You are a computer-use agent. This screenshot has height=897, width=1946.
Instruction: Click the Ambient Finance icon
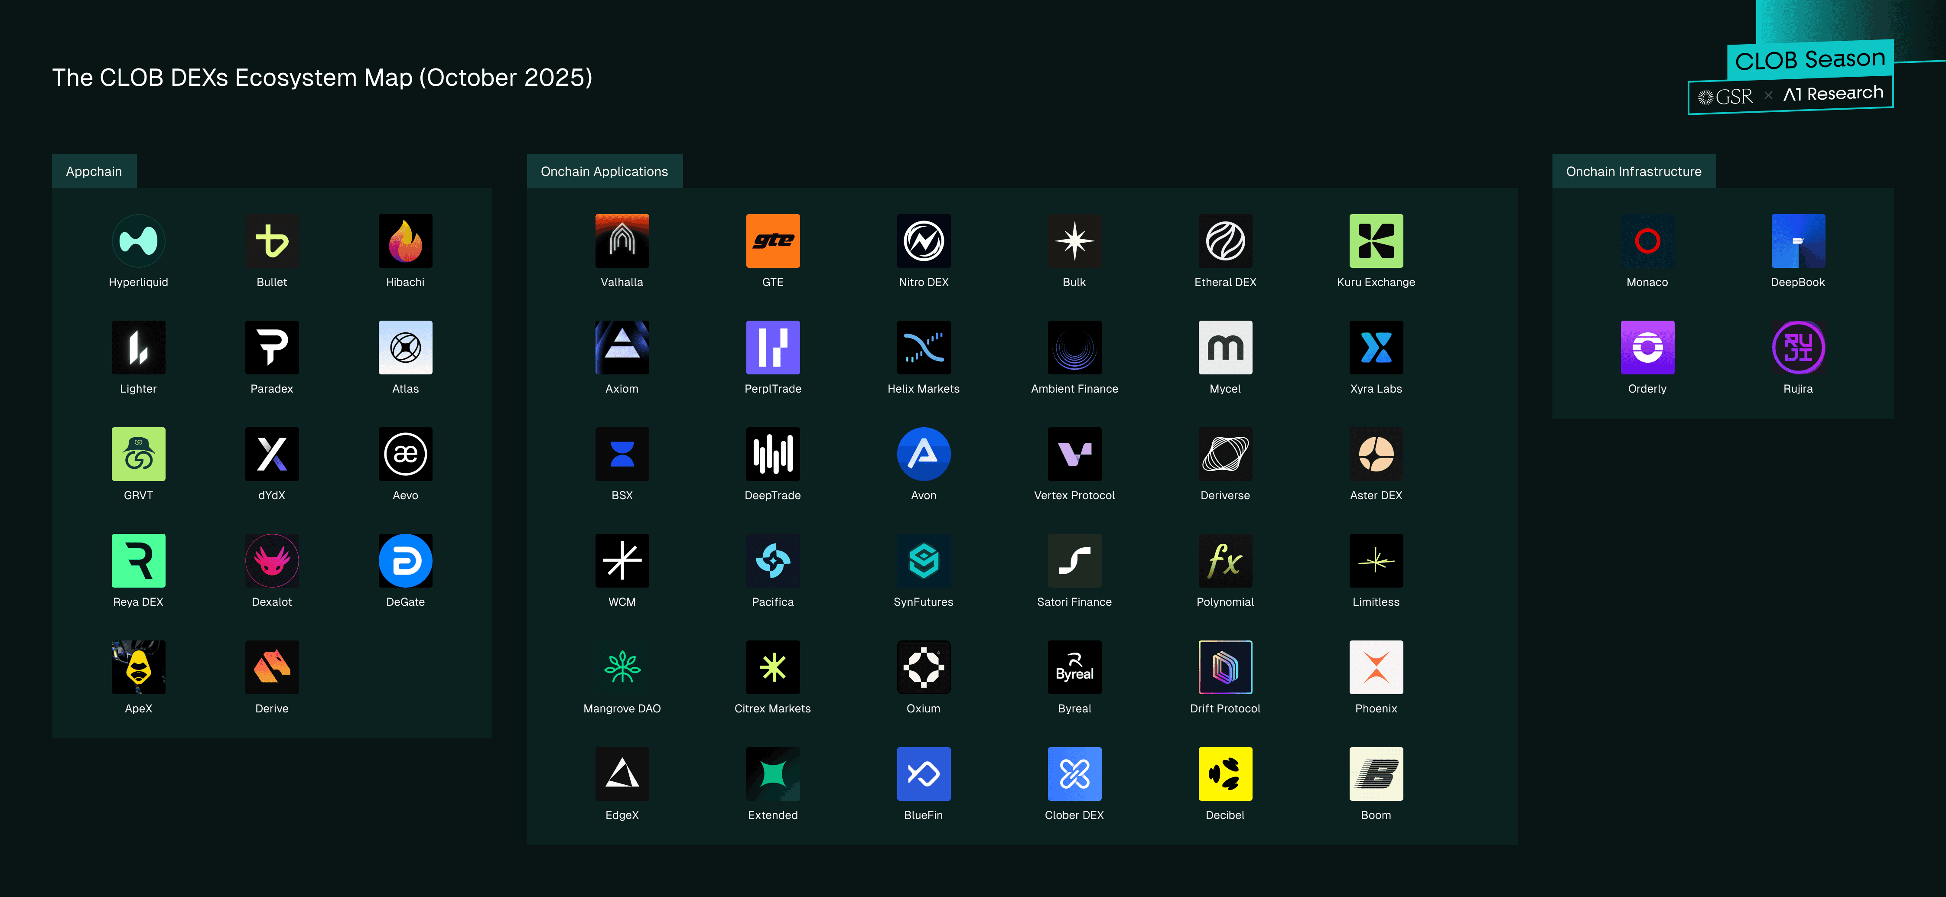click(x=1074, y=348)
